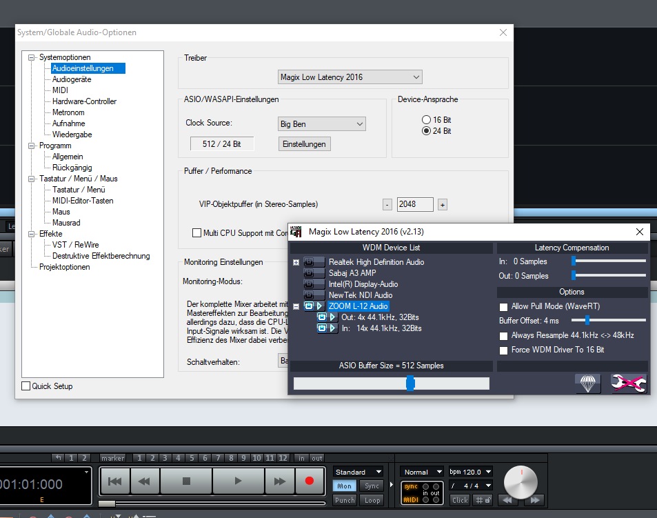The image size is (657, 518).
Task: Click play arrow icon of In 14x row
Action: (333, 328)
